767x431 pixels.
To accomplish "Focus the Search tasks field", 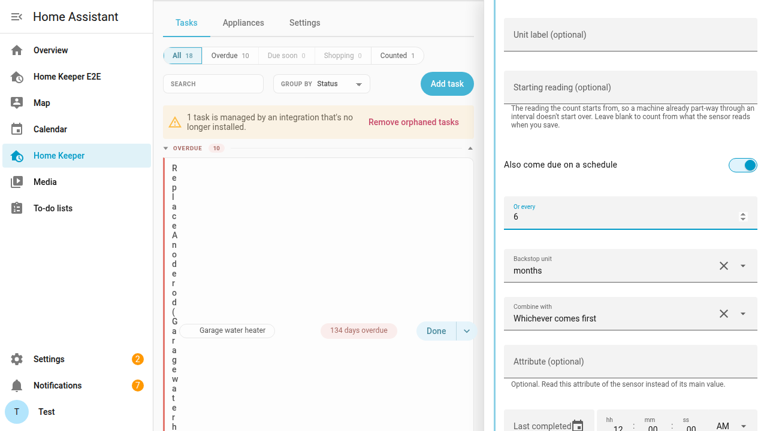I will point(213,84).
